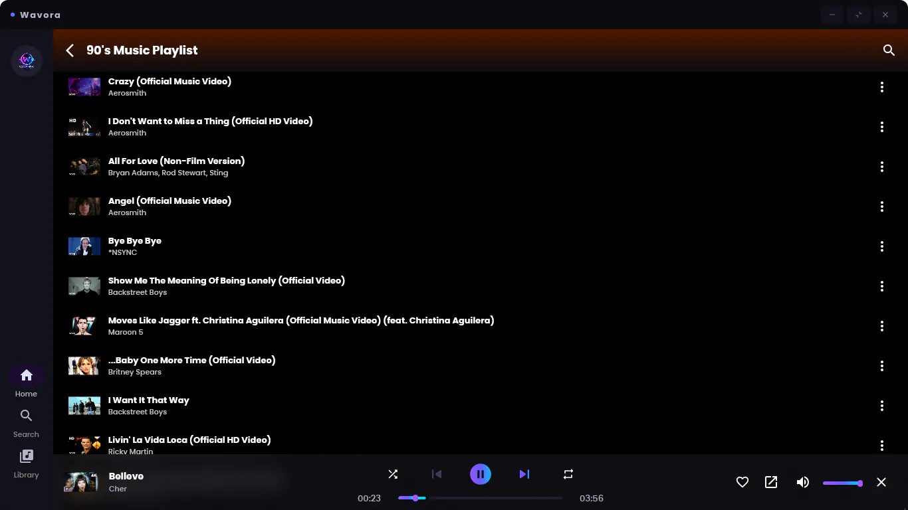
Task: Toggle compact window mode in title bar
Action: (x=859, y=15)
